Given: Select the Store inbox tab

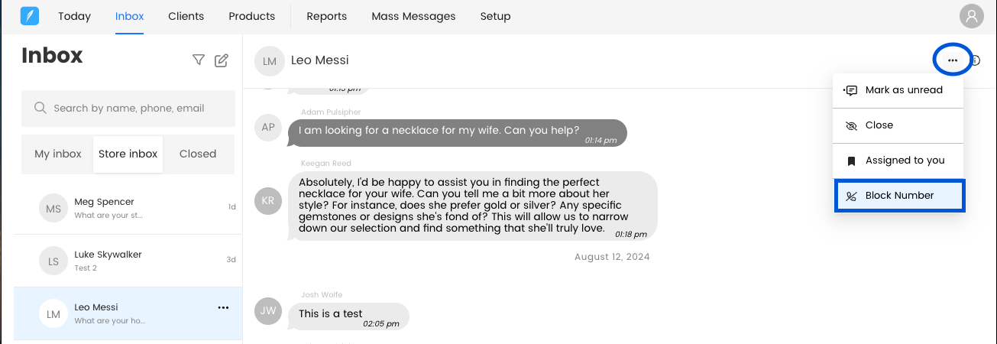Looking at the screenshot, I should 128,154.
